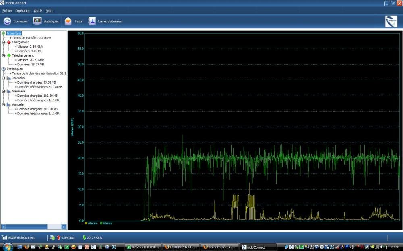Click the green download speed arrow in status bar
Screen dimensions: 403x251
[x=84, y=237]
